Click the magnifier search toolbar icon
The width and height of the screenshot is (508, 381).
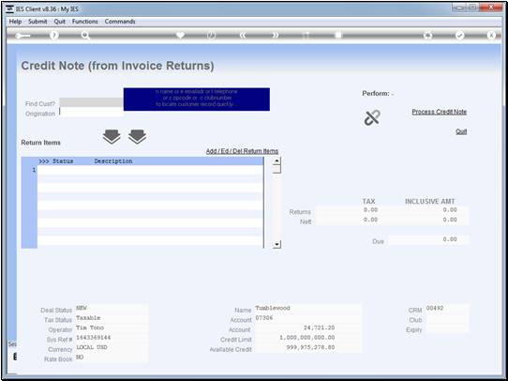85,36
